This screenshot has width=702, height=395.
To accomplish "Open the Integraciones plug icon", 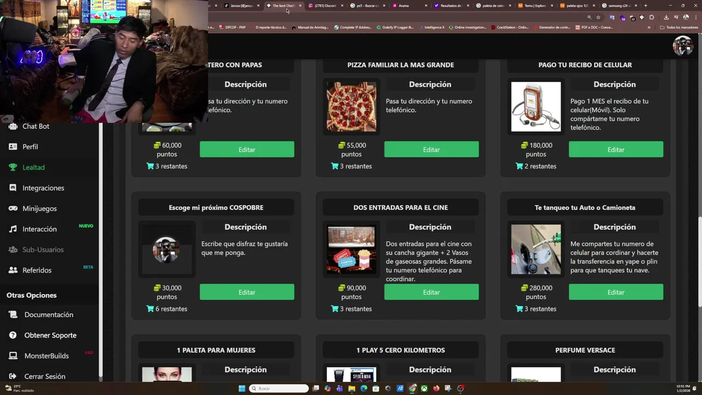I will tap(13, 188).
